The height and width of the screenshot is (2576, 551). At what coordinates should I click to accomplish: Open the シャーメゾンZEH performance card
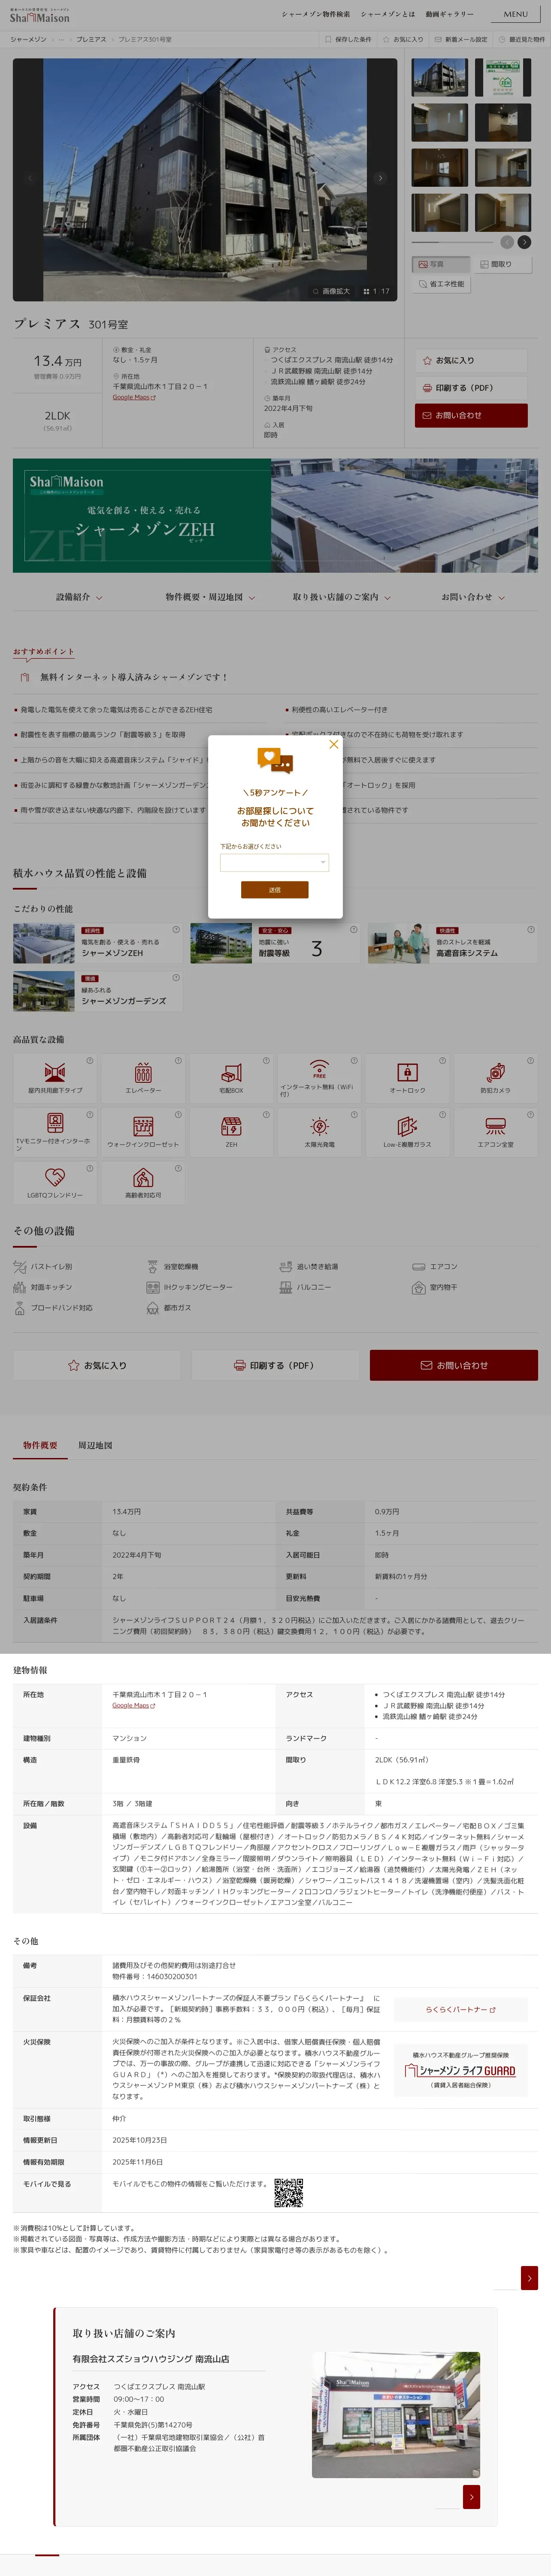coord(98,943)
